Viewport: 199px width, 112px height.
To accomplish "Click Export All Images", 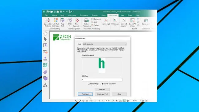I will coord(132,22).
